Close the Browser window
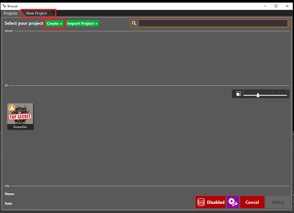The image size is (294, 213). [287, 6]
